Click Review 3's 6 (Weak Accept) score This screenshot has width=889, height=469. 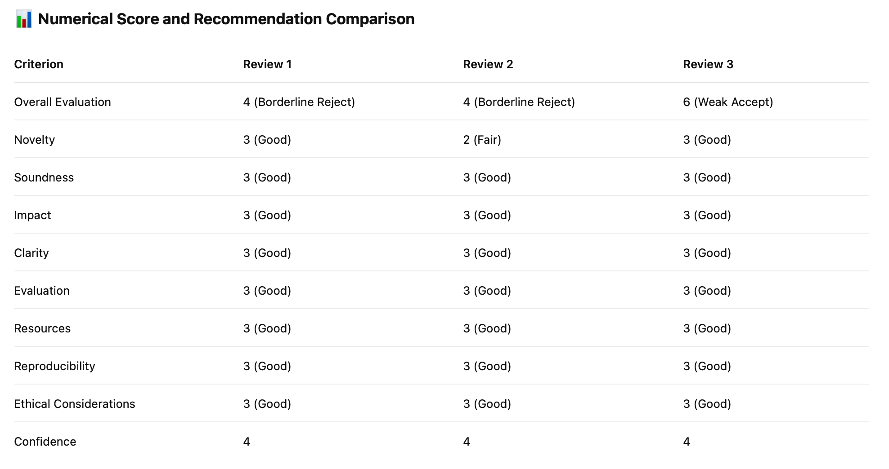click(x=728, y=102)
